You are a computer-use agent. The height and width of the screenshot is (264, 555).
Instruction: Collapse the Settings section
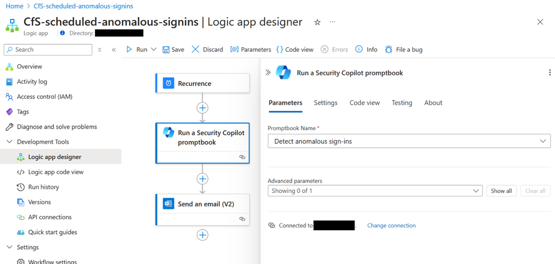9,247
